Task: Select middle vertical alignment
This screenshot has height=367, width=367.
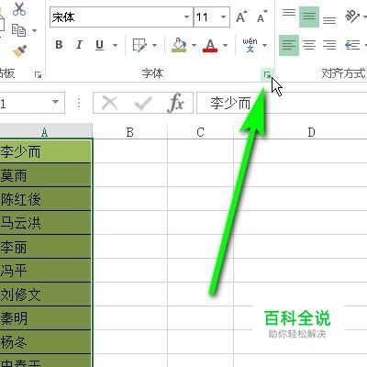Action: click(309, 17)
